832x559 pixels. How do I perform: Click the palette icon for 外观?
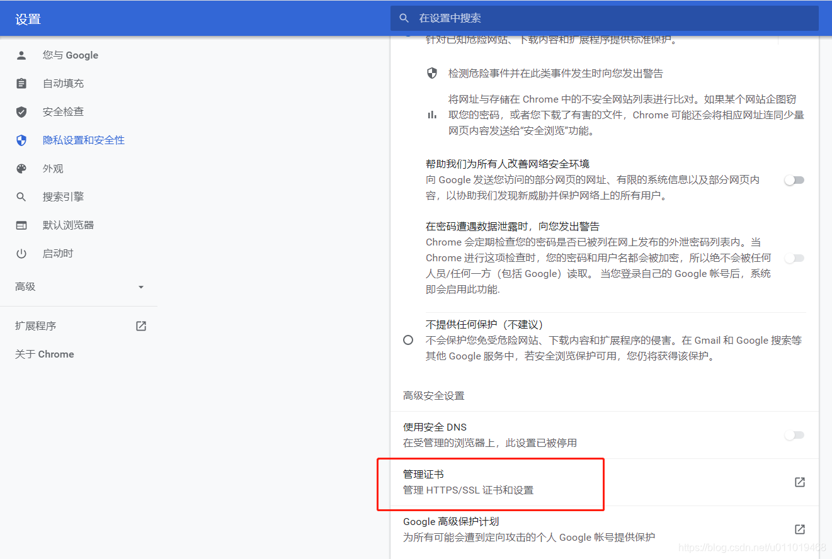pyautogui.click(x=21, y=169)
